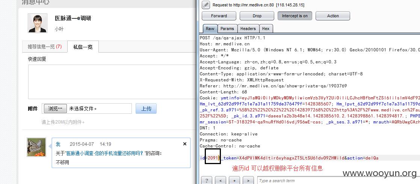Screen dimensions: 420x184
Task: Click the Host: mr.medlive.cn line
Action: 225,44
